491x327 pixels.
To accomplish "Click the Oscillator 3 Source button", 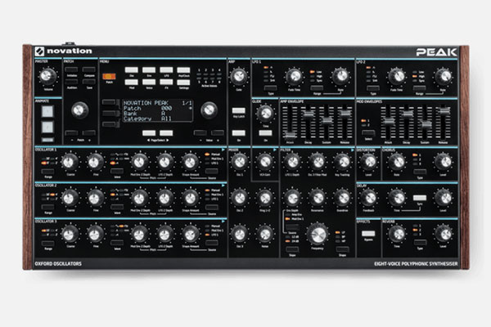I will (212, 243).
